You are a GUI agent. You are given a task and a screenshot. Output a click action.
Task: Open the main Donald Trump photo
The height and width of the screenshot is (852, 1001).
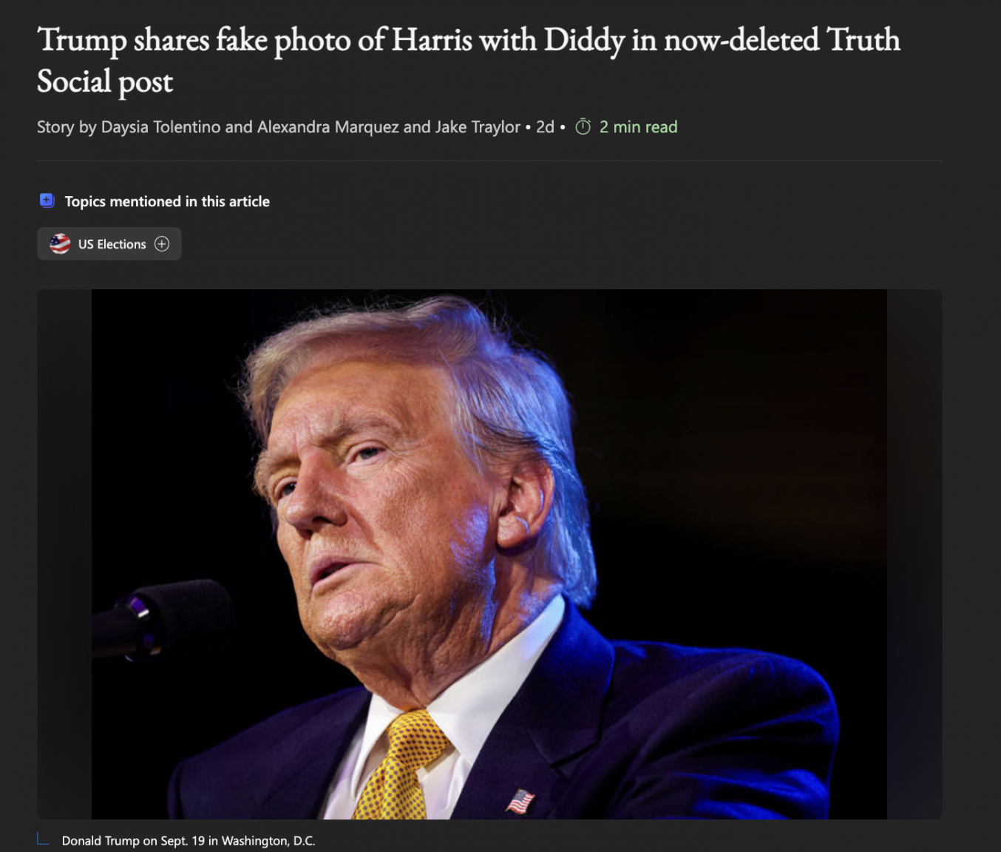(x=489, y=554)
